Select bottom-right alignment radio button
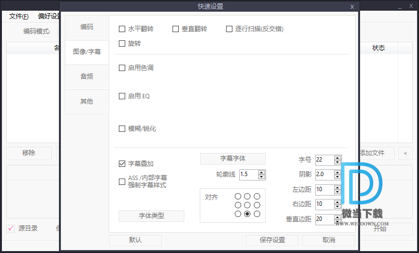Image resolution: width=419 pixels, height=253 pixels. 257,214
